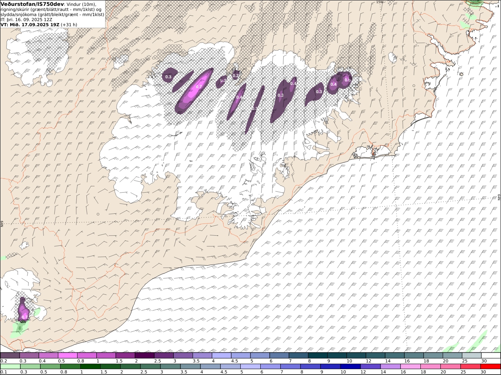Viewport: 501px width, 375px height.
Task: Select the snow-scale swatch labelled 0.3
Action: 29,355
